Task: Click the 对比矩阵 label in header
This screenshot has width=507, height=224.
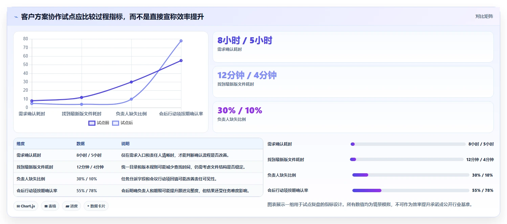Action: pos(484,16)
